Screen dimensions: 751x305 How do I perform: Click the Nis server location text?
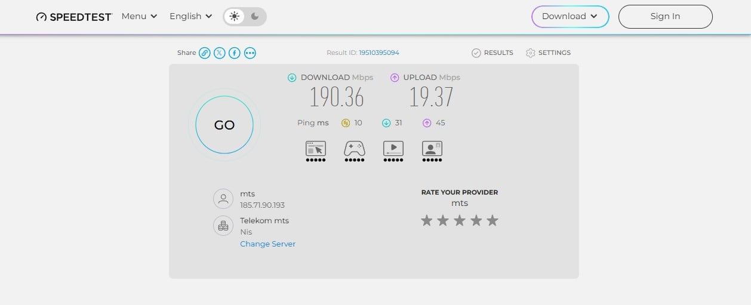point(246,232)
